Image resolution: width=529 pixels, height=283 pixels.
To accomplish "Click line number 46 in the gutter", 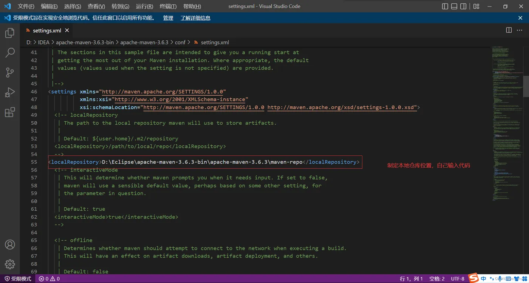I will coord(34,92).
